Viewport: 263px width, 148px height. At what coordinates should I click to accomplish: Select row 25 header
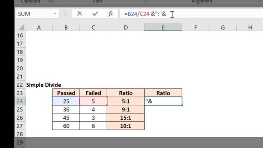(x=20, y=109)
